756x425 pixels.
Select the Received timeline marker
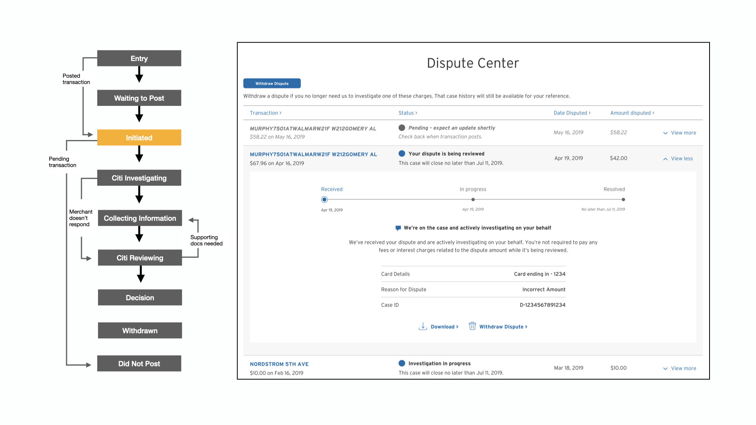coord(324,200)
